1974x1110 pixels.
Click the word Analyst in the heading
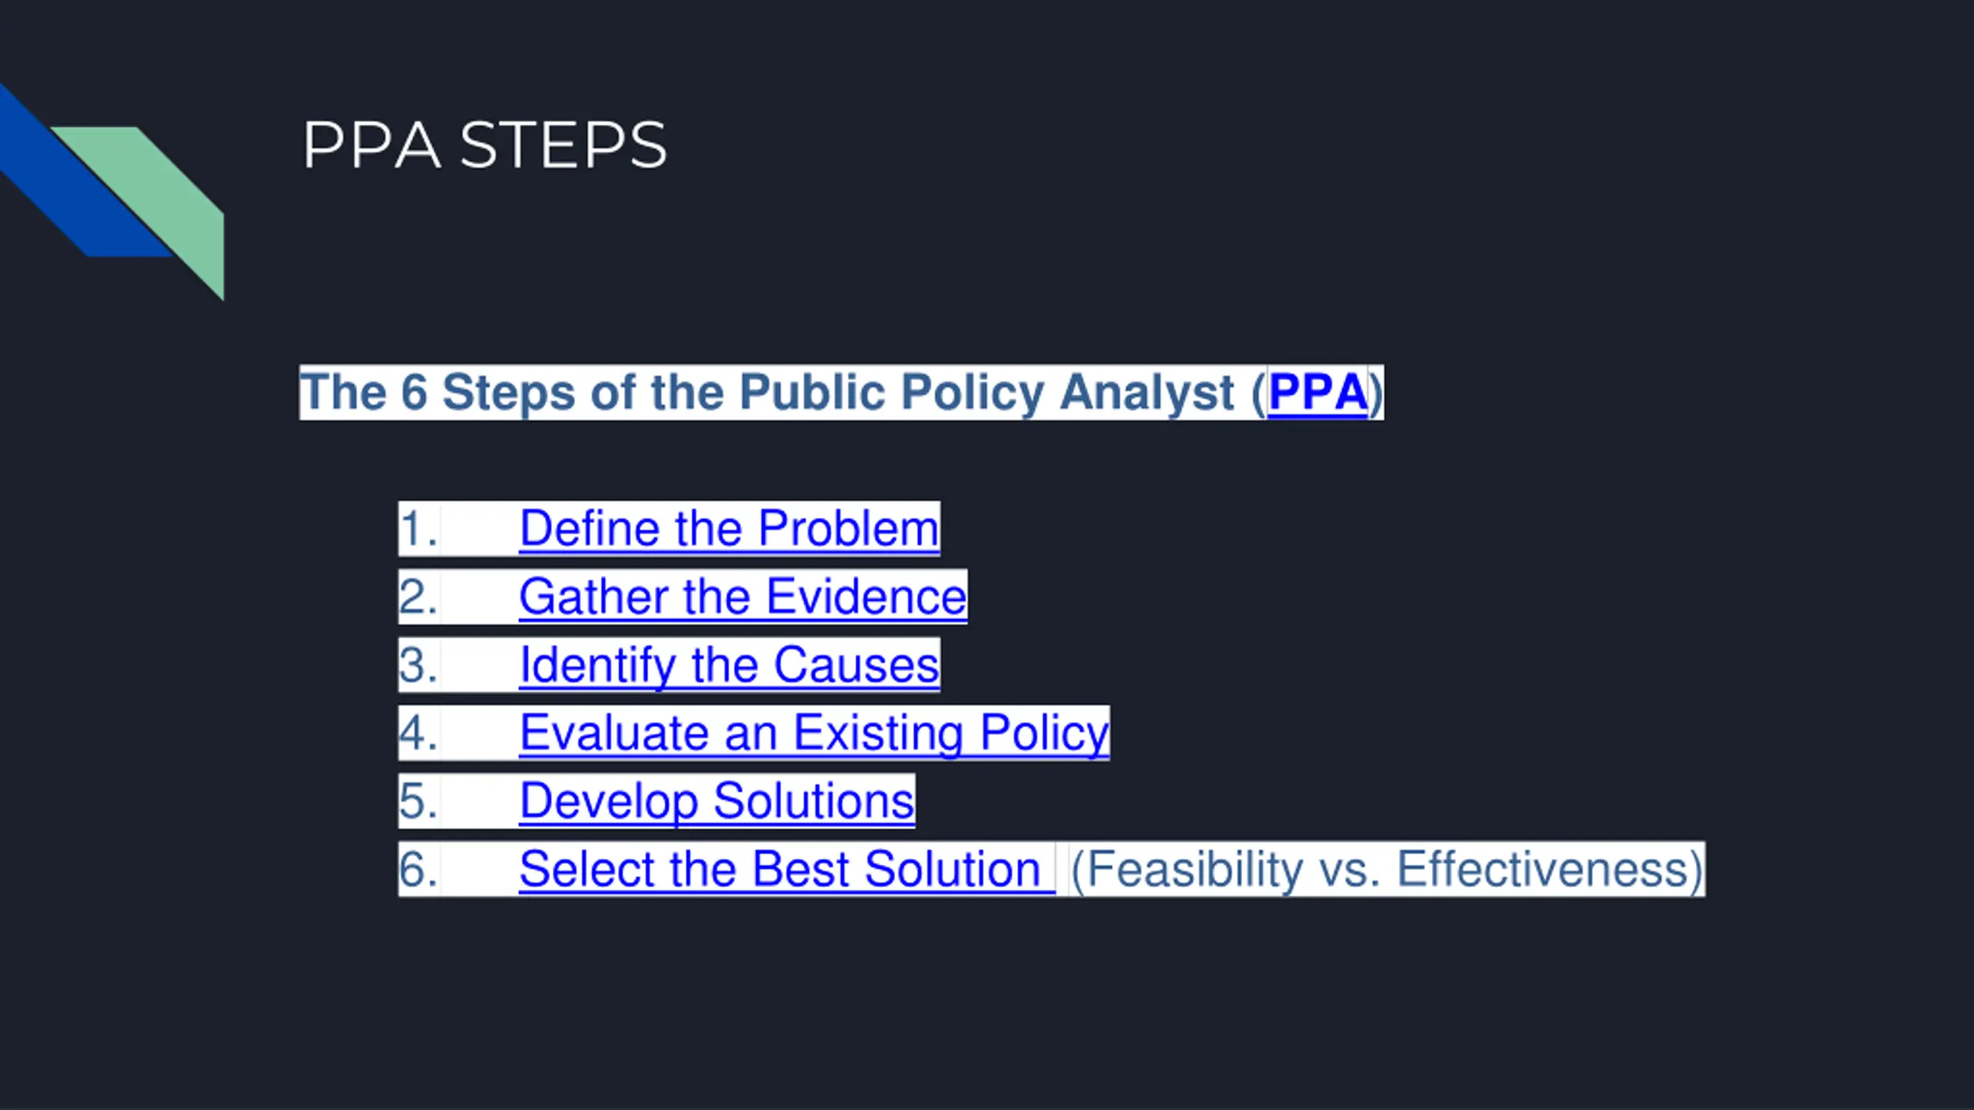1147,393
